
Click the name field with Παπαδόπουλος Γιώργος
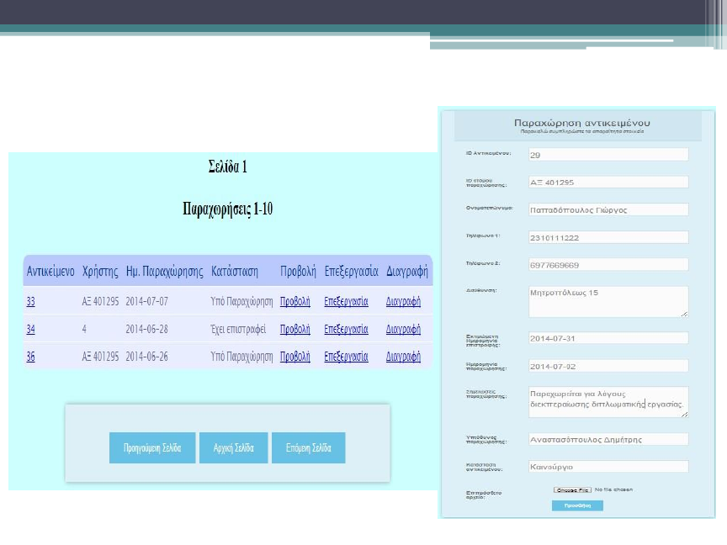(608, 209)
